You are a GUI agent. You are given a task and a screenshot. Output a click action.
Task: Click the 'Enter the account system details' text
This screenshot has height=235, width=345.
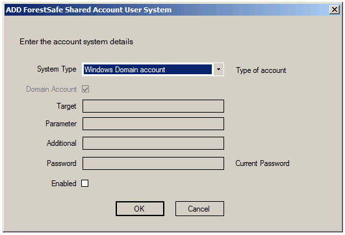tap(77, 42)
